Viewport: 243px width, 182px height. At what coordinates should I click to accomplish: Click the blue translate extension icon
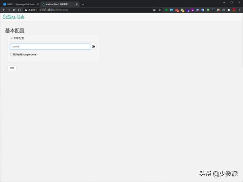click(x=203, y=10)
